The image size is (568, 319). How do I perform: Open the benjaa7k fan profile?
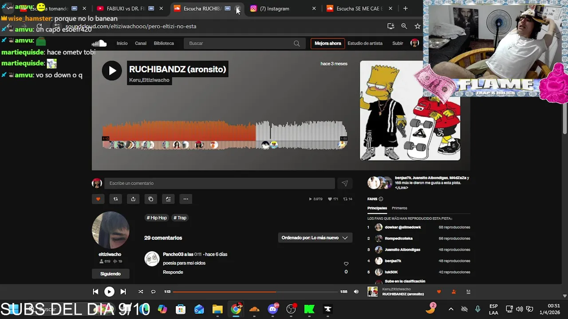(393, 261)
